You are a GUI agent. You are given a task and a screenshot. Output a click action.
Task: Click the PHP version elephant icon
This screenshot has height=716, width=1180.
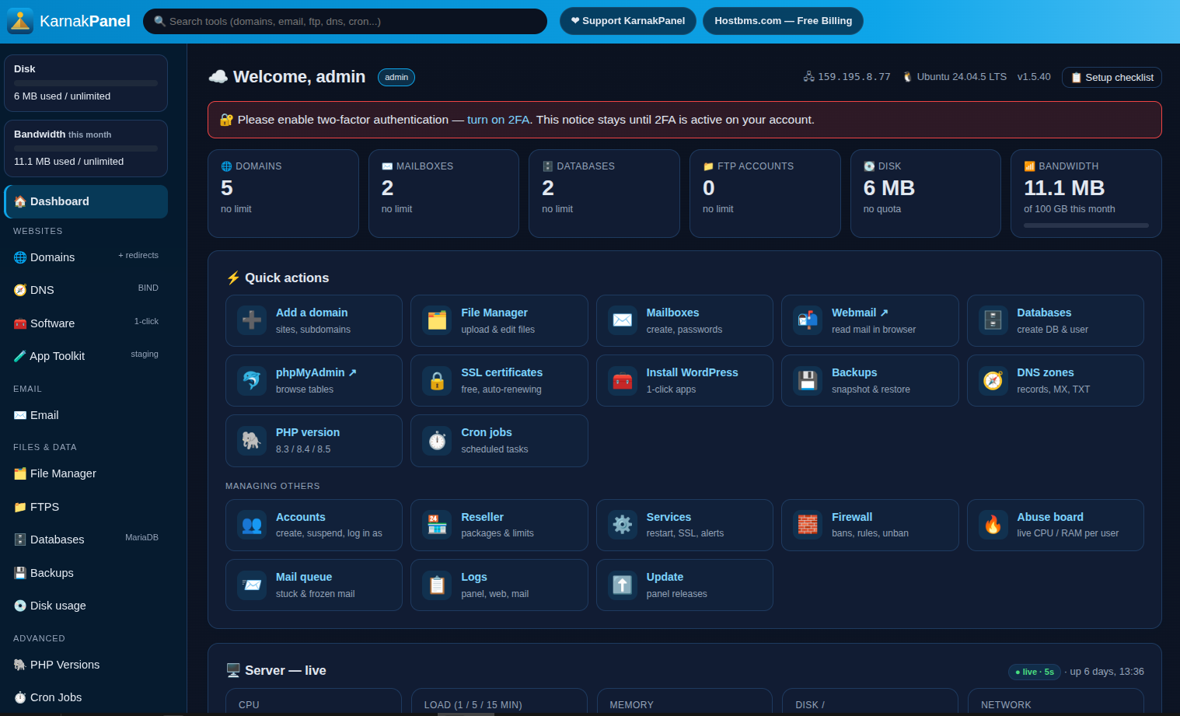(252, 440)
